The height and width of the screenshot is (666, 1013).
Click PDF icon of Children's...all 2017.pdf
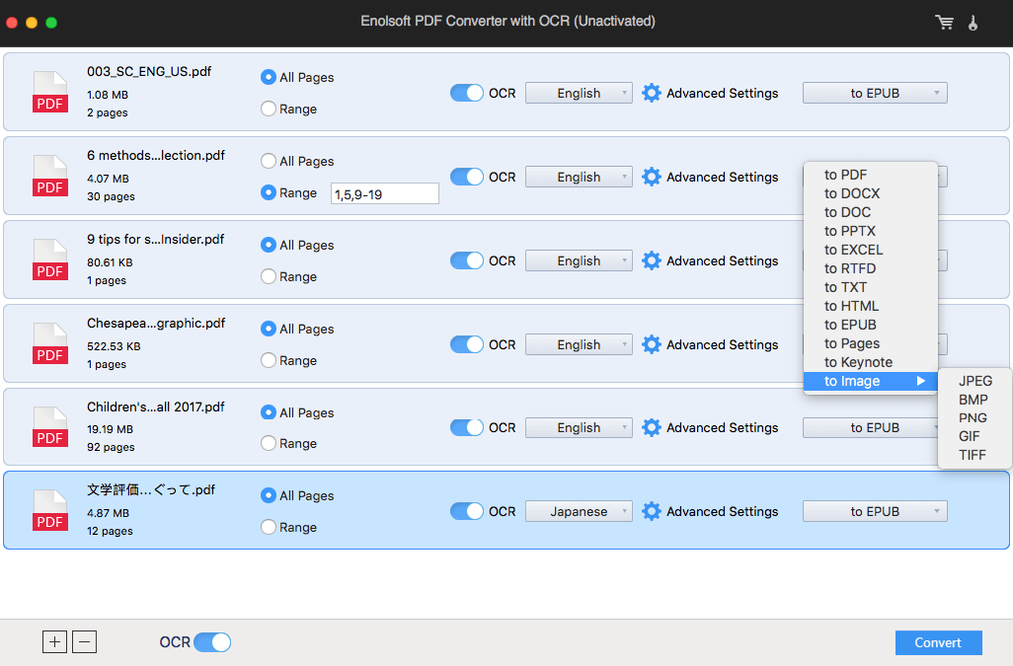click(x=50, y=427)
